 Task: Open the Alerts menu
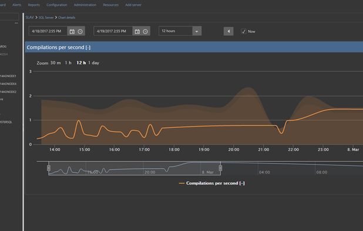pos(16,5)
